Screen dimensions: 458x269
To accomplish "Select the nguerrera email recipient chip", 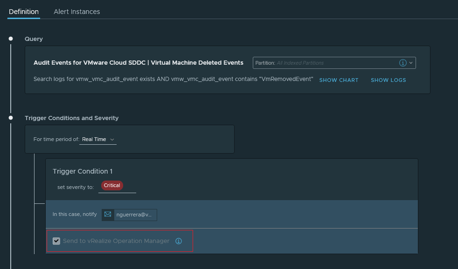I will pyautogui.click(x=135, y=215).
